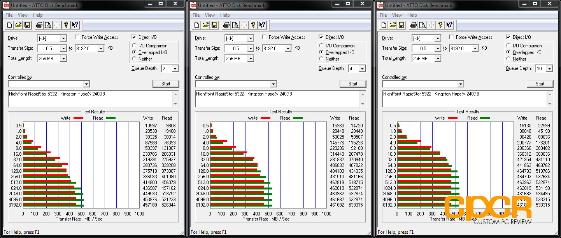Select Neither radio in Queue Depth 2 window

[135, 59]
